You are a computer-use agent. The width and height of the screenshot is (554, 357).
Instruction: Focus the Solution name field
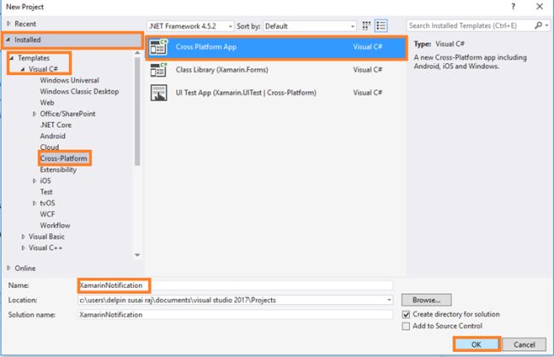235,314
